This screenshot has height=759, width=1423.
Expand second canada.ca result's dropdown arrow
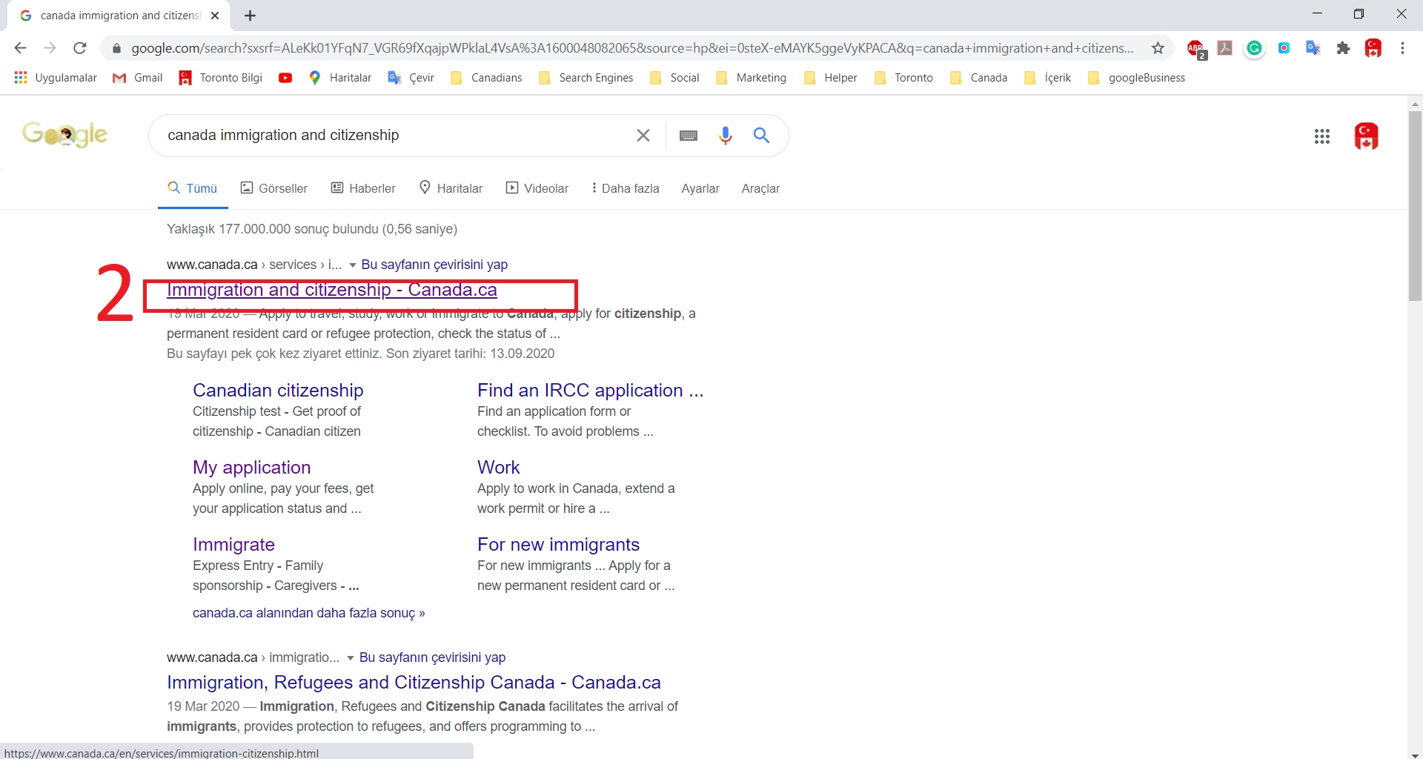coord(350,658)
